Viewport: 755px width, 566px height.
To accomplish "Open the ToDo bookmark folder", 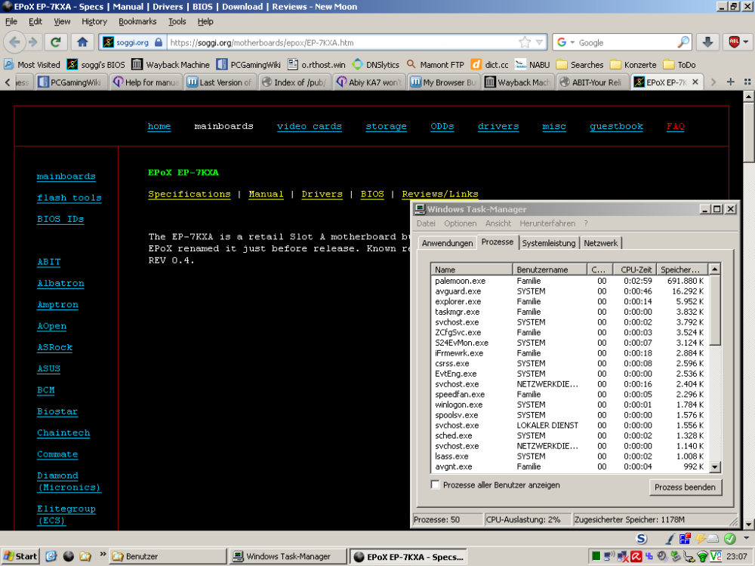I will (x=679, y=64).
